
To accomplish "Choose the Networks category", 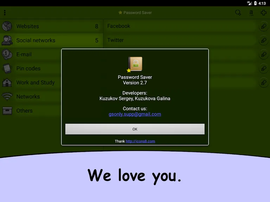I will (x=31, y=96).
